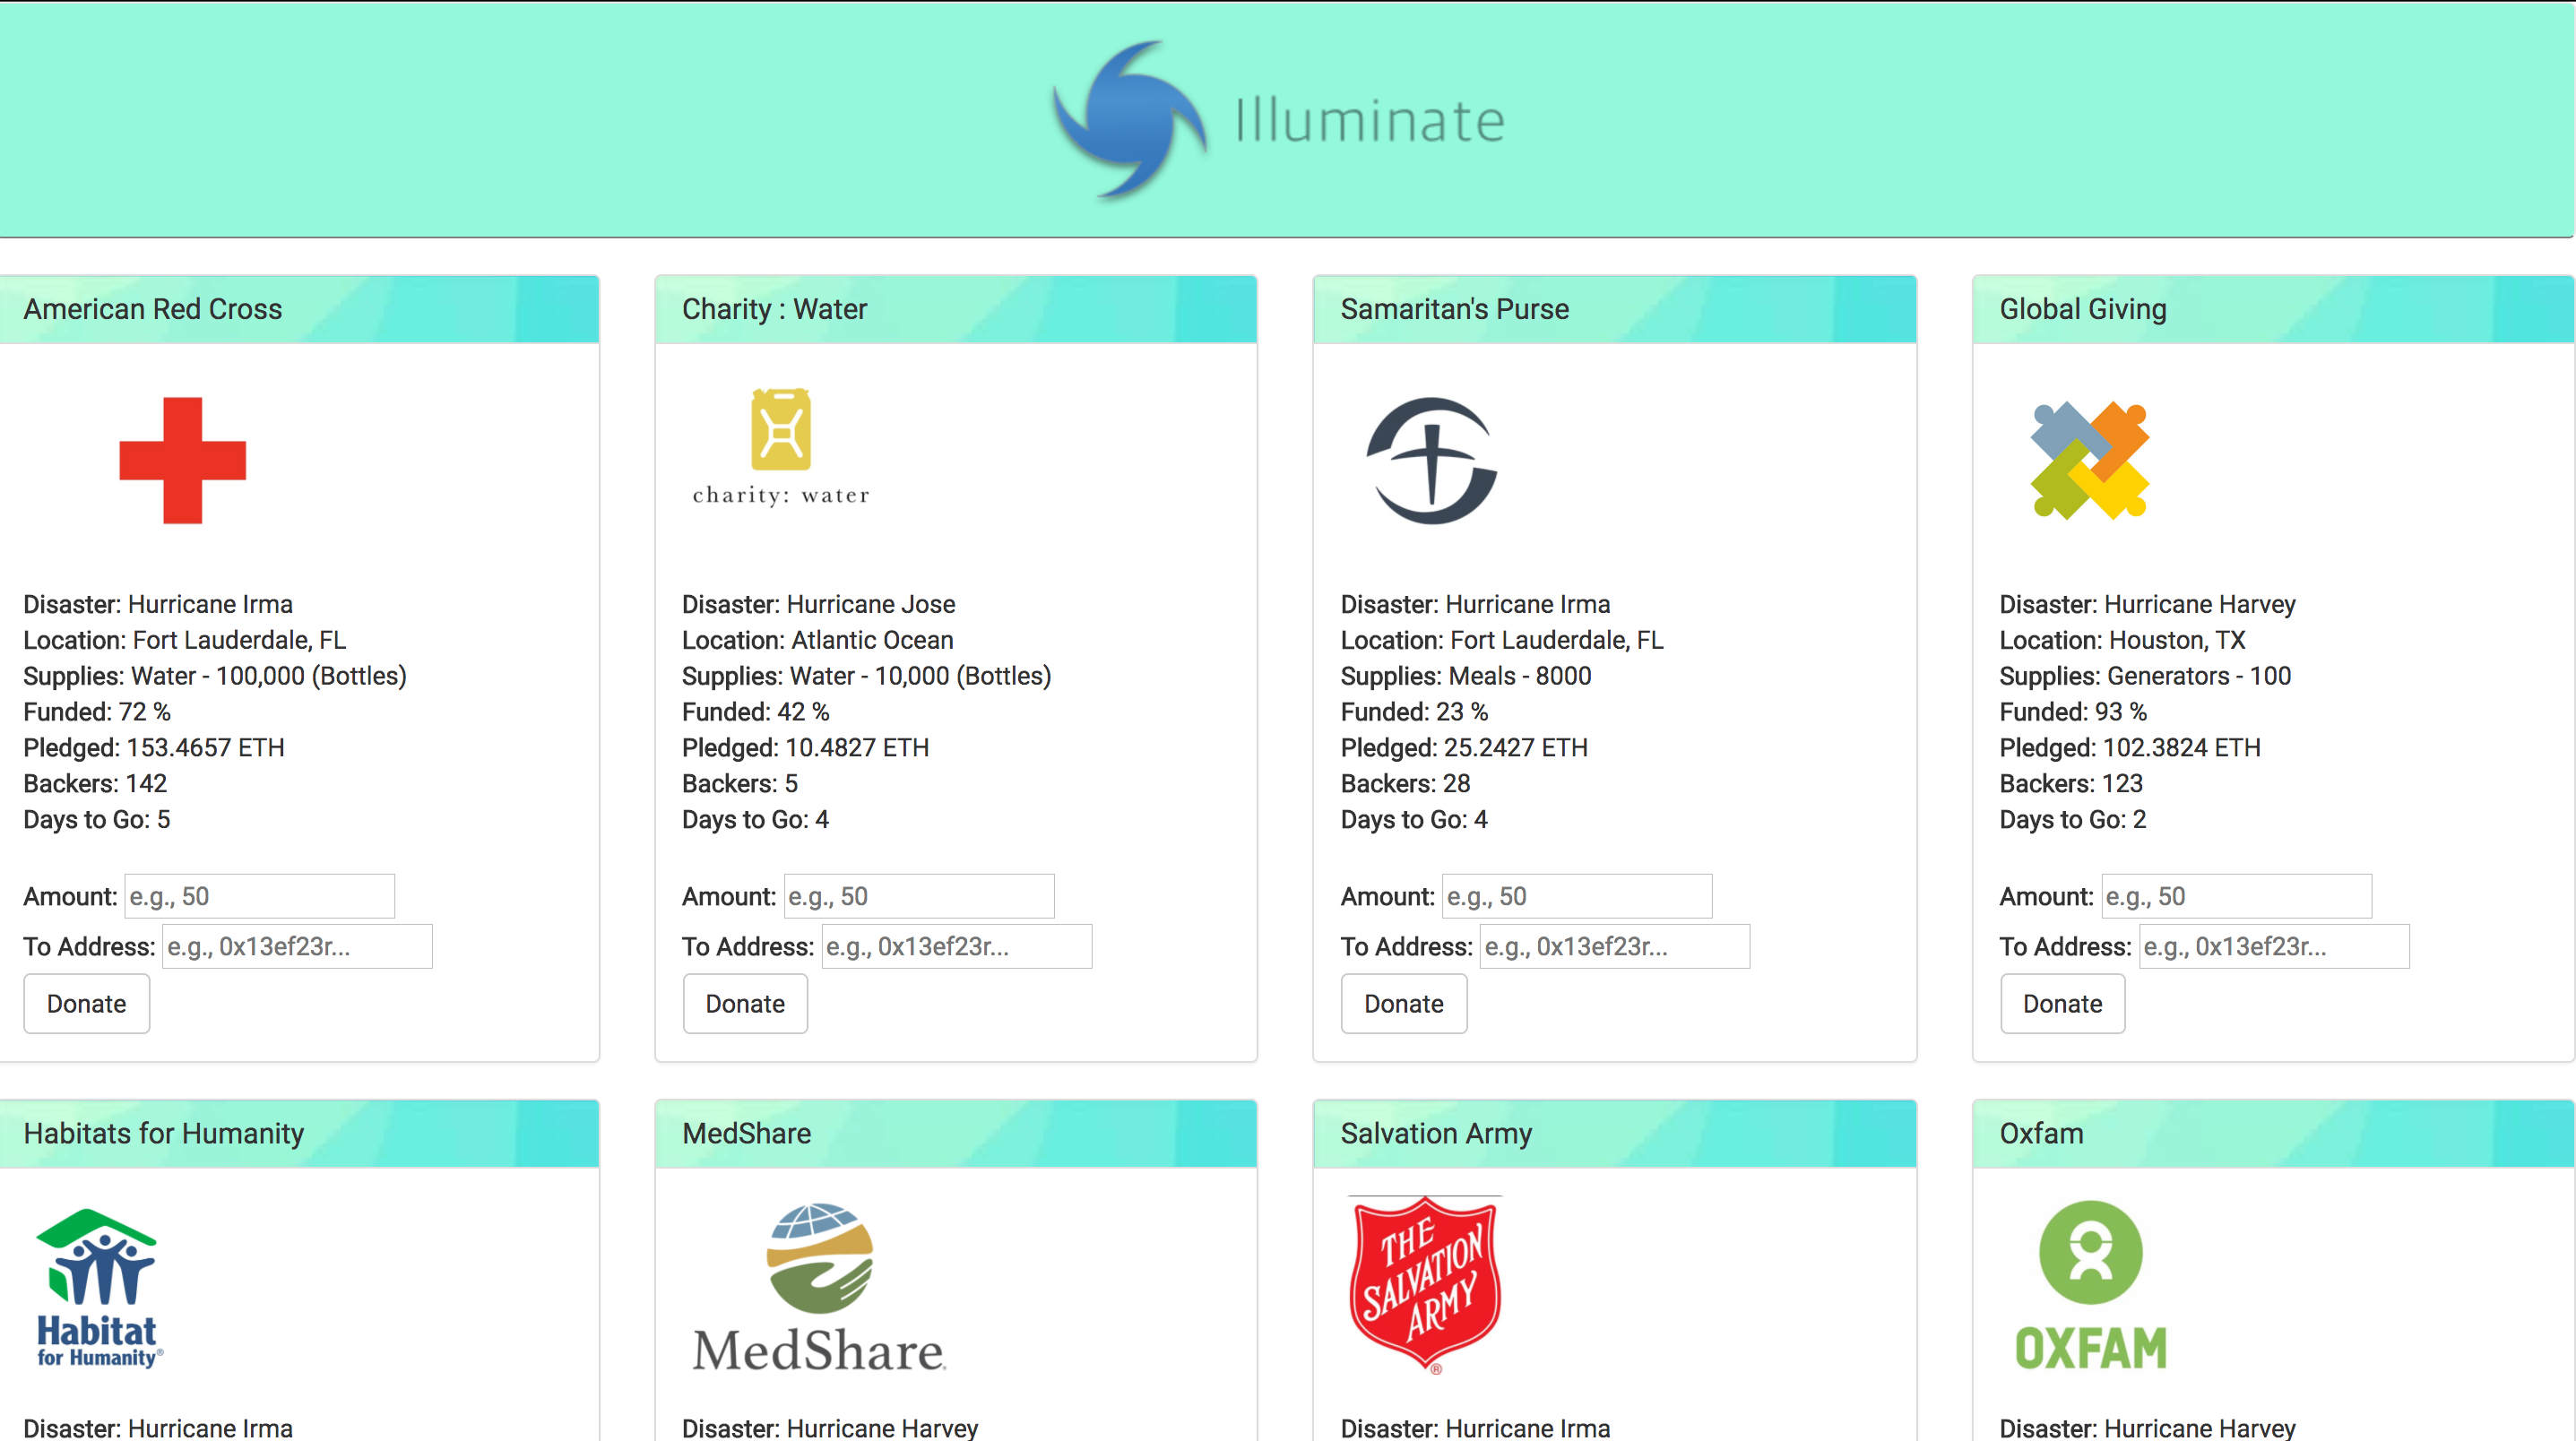Donate to American Red Cross
This screenshot has height=1441, width=2576.
point(87,1003)
